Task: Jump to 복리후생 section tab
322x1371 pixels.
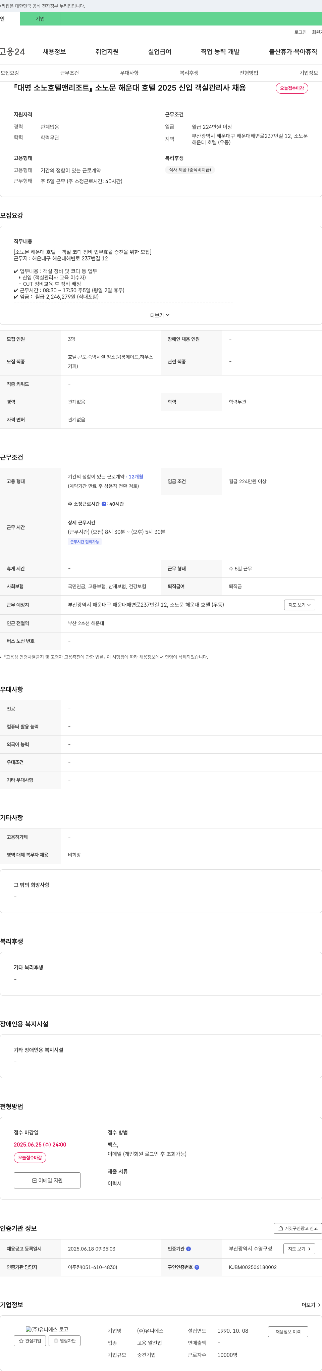Action: pos(189,73)
